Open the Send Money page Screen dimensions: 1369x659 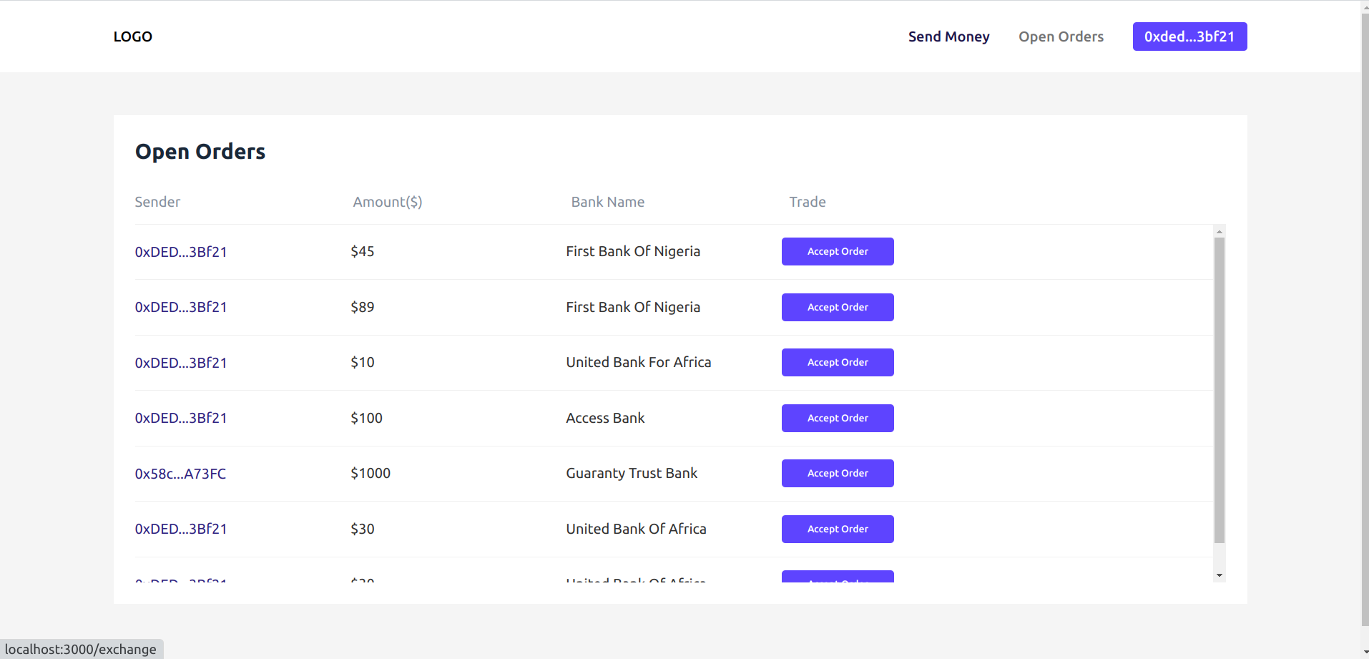[x=948, y=36]
